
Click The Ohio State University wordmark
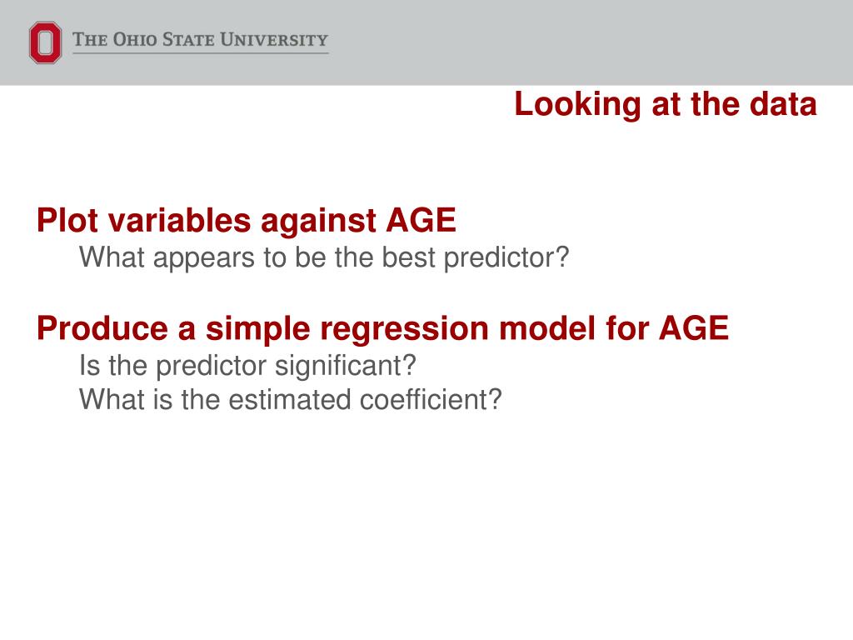click(200, 40)
